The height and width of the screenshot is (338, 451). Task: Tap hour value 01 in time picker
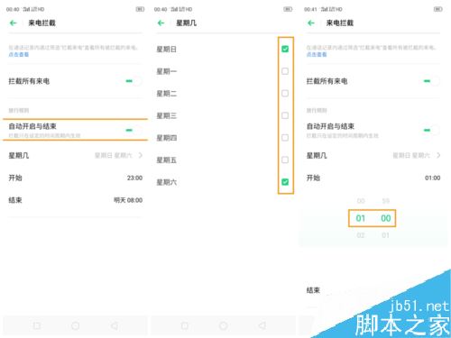click(x=361, y=218)
